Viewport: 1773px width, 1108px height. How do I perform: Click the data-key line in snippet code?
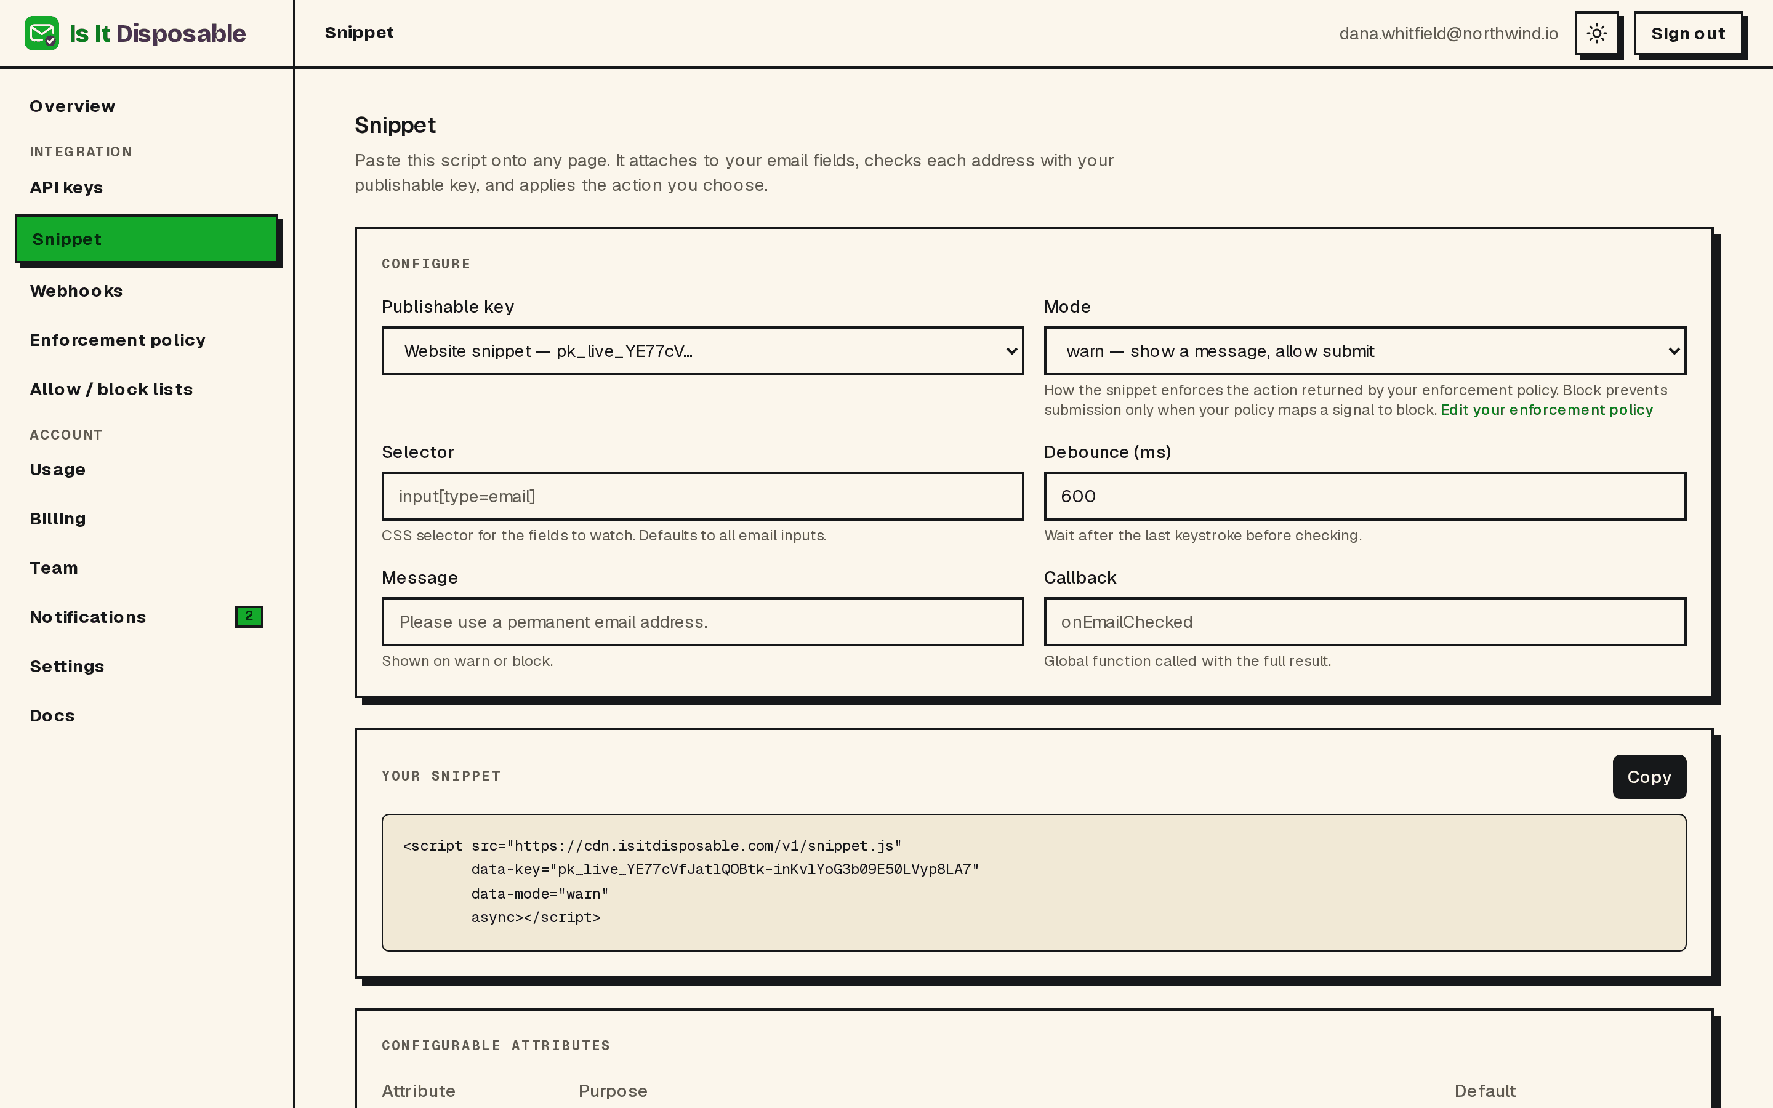tap(725, 870)
